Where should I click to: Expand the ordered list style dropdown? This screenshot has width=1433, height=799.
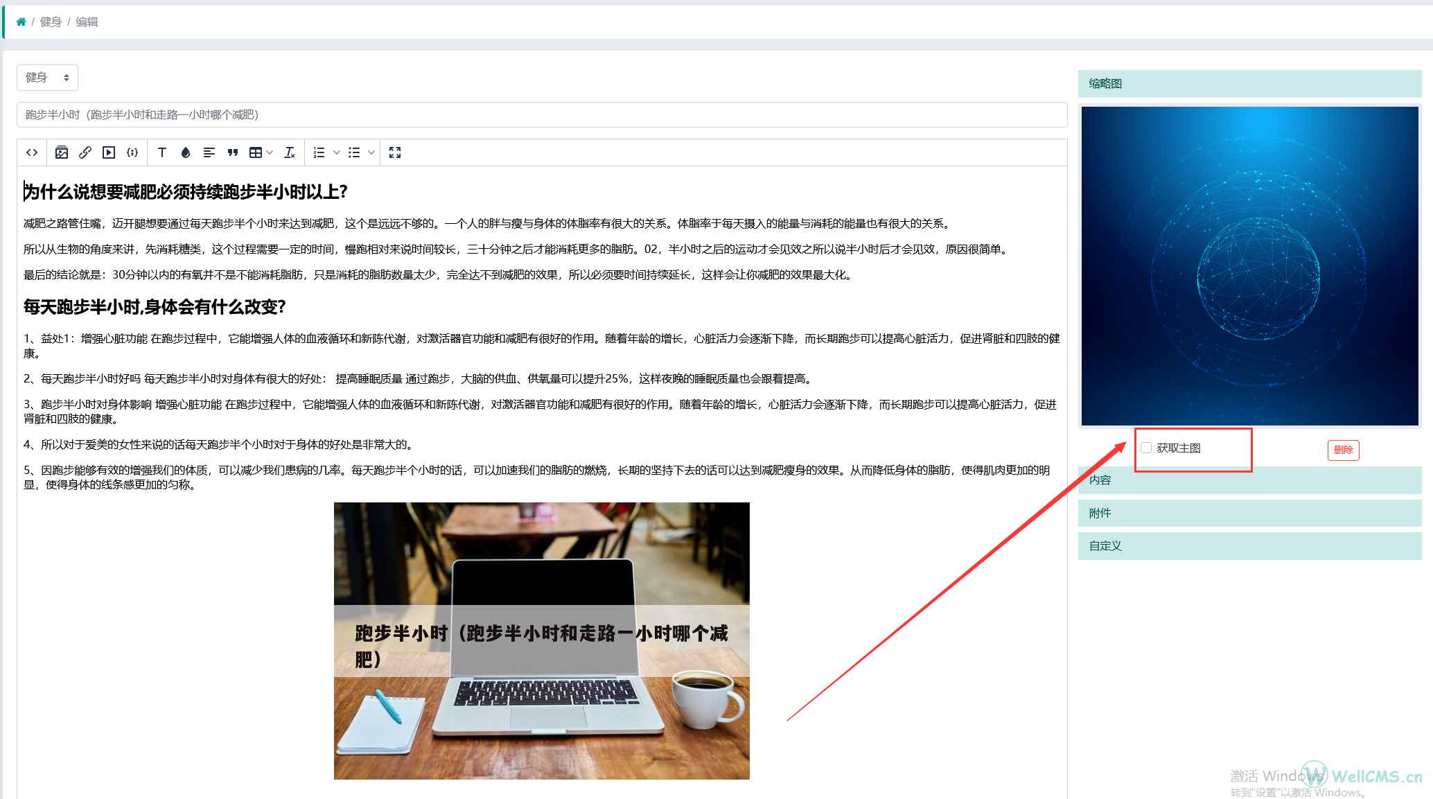tap(337, 152)
